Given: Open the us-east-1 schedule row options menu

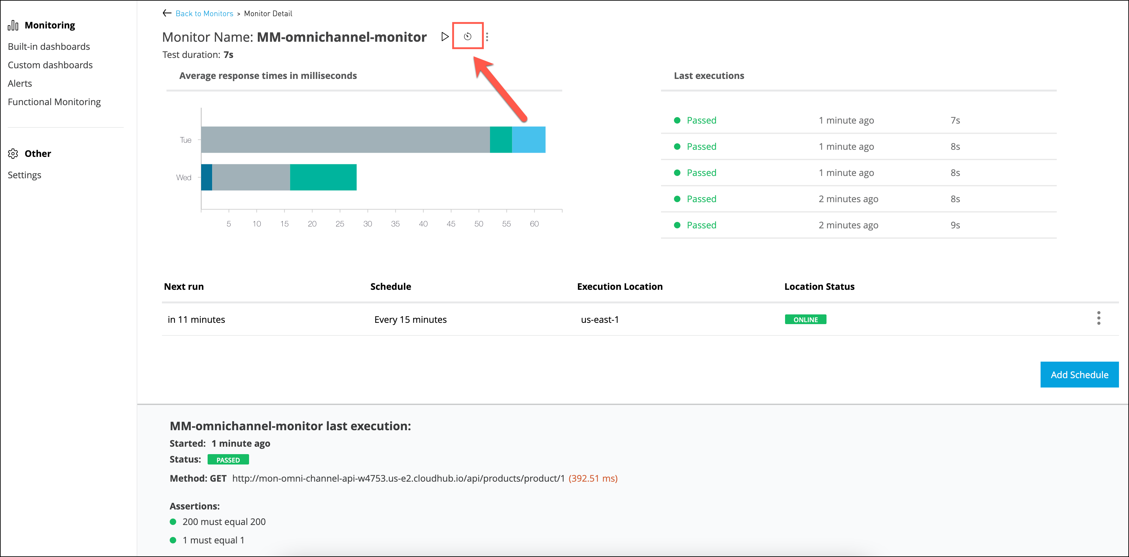Looking at the screenshot, I should (x=1098, y=318).
